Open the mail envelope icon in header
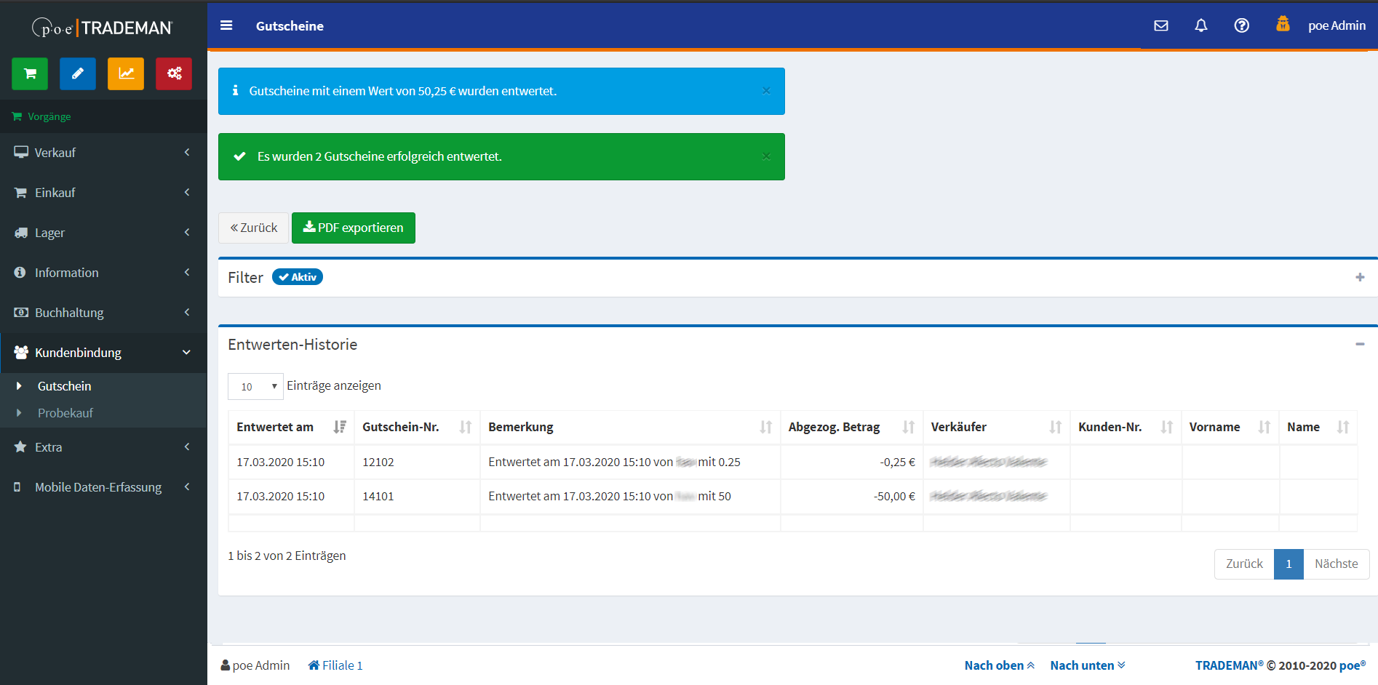Screen dimensions: 1378x685 point(1161,25)
